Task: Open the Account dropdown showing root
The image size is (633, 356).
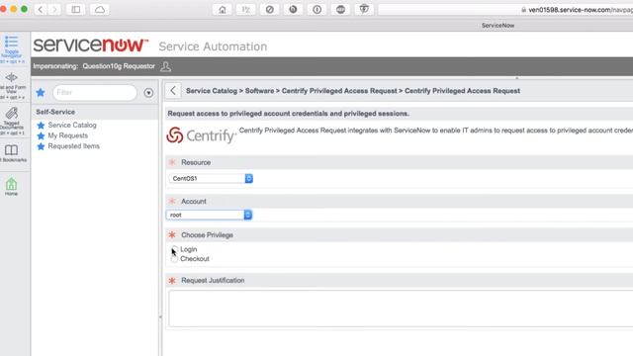Action: (x=209, y=215)
